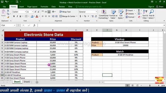Toggle Underline formatting
166x93 pixels.
20,16
